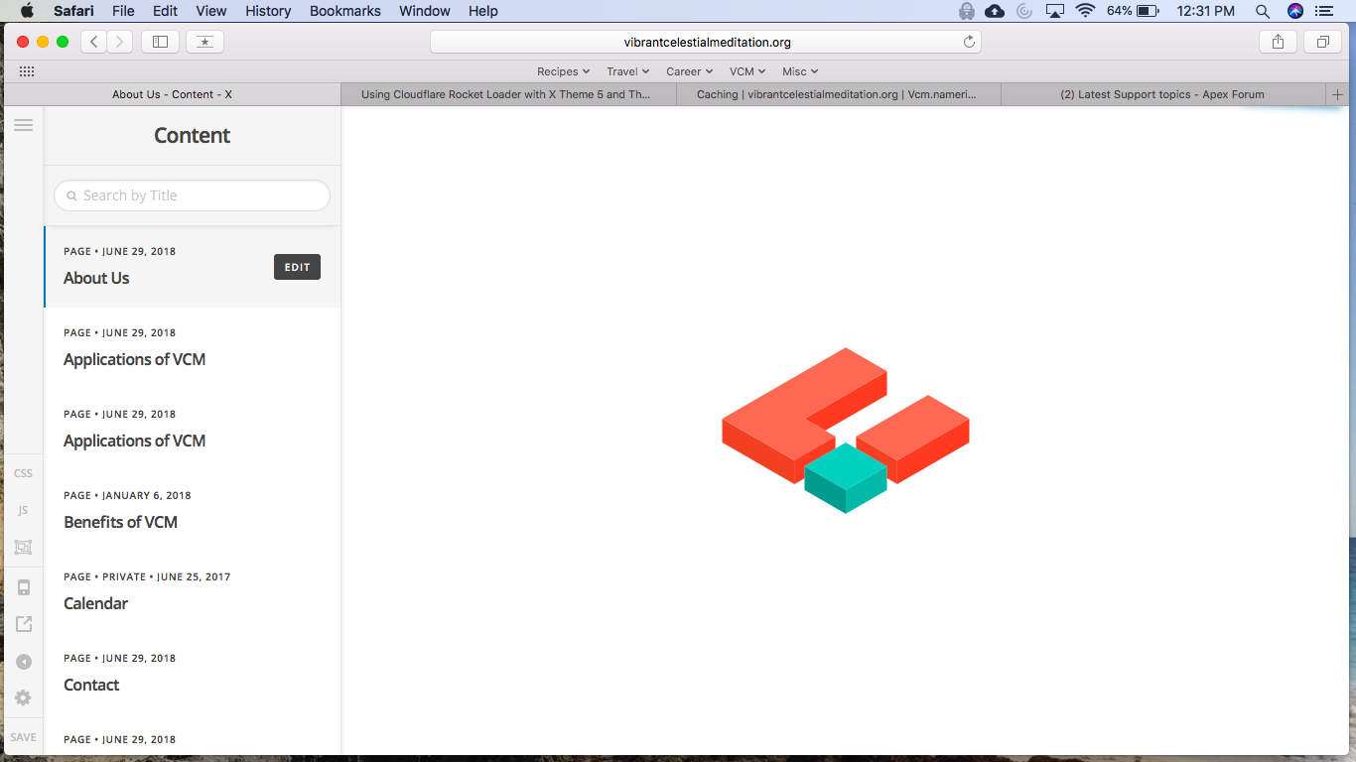1356x762 pixels.
Task: Open the hamburger menu in left sidebar
Action: [x=23, y=125]
